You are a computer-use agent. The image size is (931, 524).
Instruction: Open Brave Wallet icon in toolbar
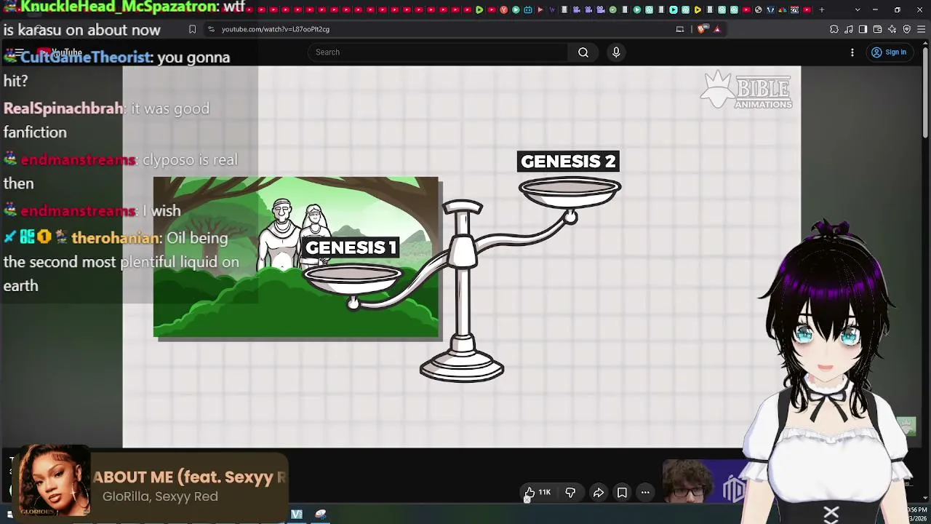[x=878, y=29]
